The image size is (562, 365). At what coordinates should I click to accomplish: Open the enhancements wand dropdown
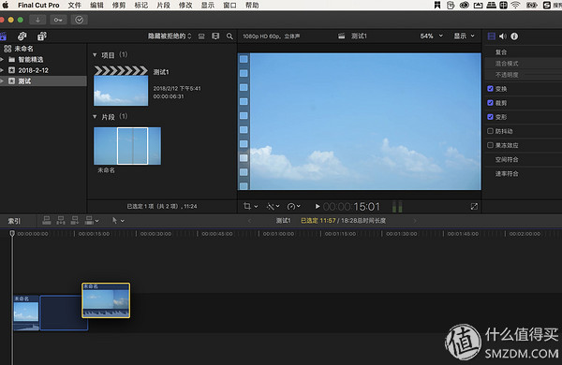point(274,206)
